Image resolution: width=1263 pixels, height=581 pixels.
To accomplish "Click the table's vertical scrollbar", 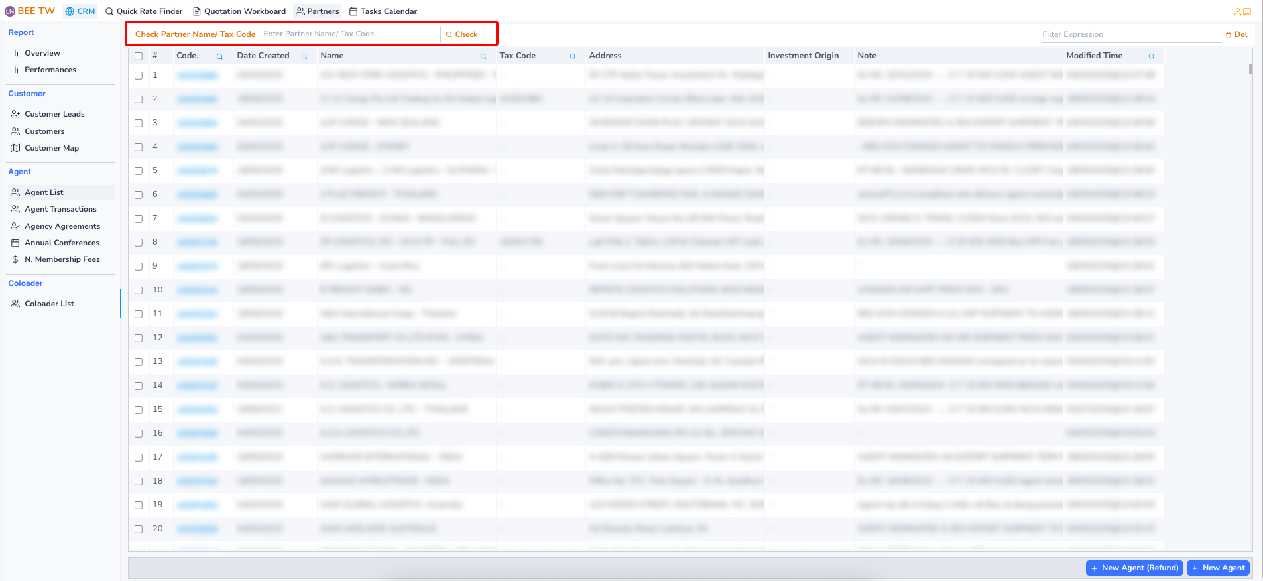I will click(x=1250, y=69).
